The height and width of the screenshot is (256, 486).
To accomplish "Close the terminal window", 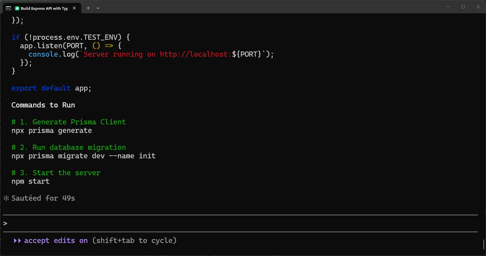I will 478,7.
